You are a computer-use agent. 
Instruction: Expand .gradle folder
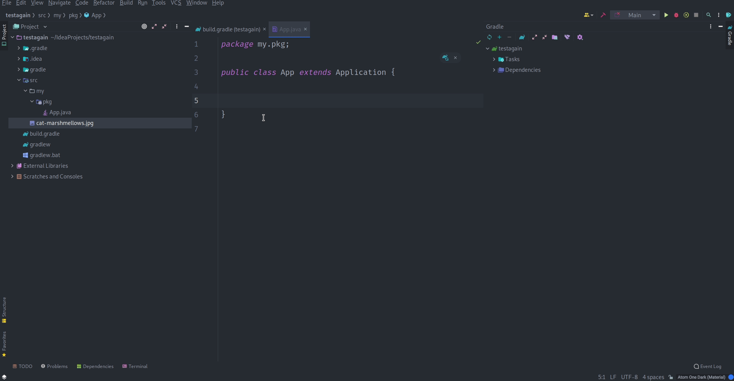(x=19, y=48)
